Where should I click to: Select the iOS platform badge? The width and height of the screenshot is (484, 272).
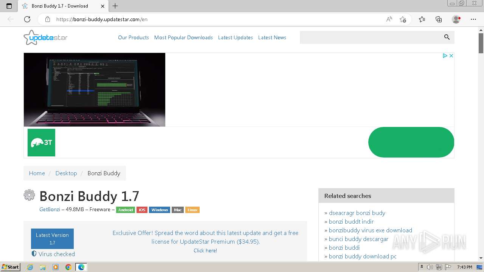click(x=142, y=210)
